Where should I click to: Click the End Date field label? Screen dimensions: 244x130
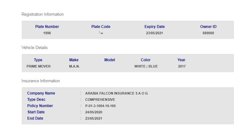[35, 118]
